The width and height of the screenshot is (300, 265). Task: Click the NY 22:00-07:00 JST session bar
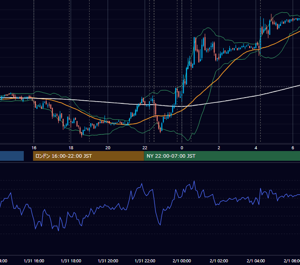click(x=222, y=156)
